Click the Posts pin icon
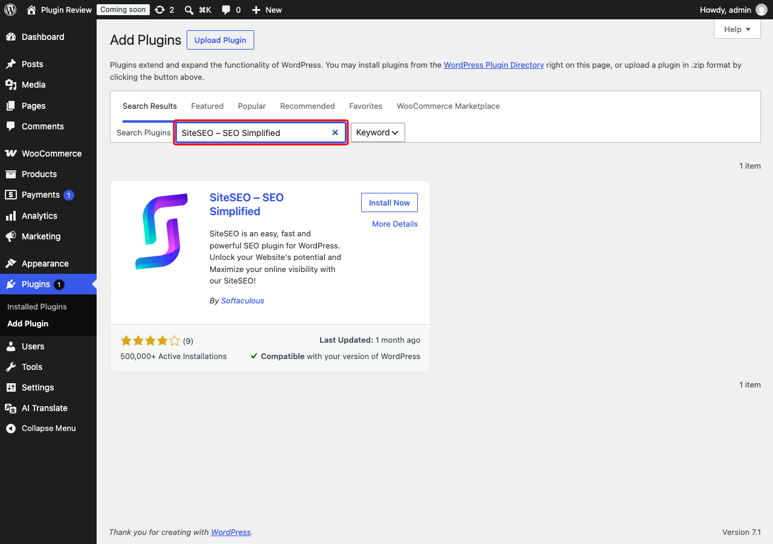The image size is (773, 544). coord(11,64)
